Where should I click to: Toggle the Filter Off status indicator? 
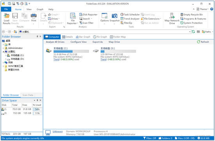[x=150, y=138]
